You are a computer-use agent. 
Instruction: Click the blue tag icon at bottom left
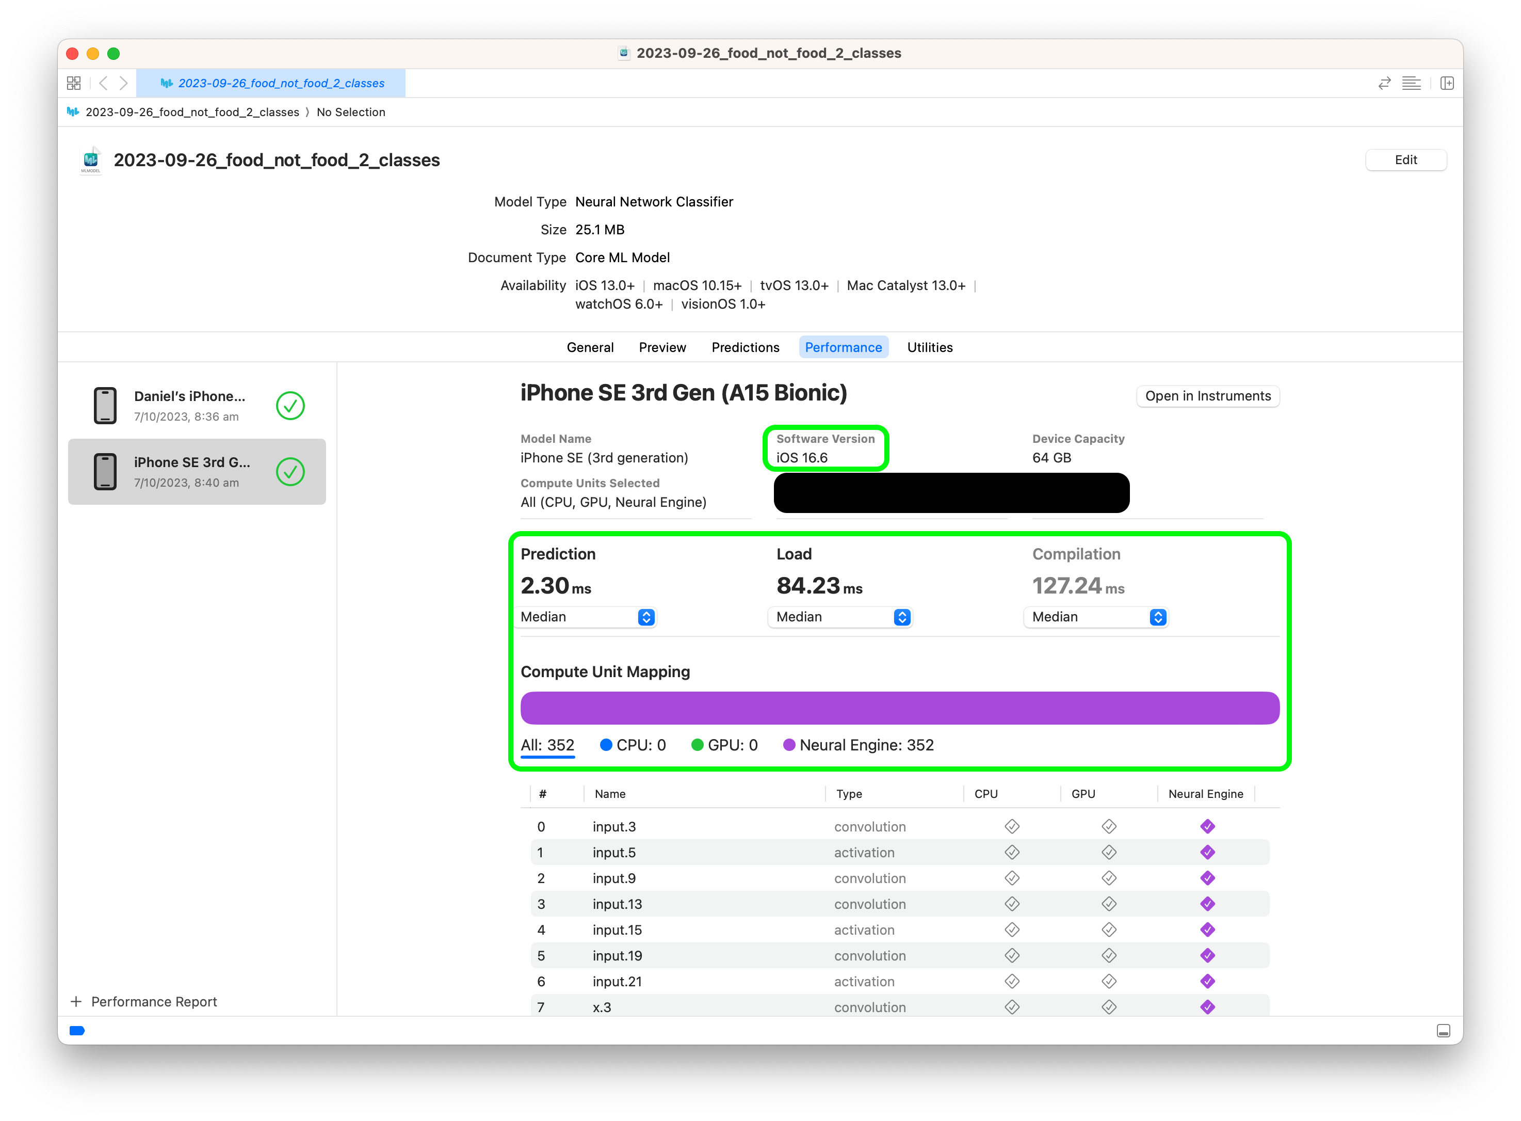(x=77, y=1031)
